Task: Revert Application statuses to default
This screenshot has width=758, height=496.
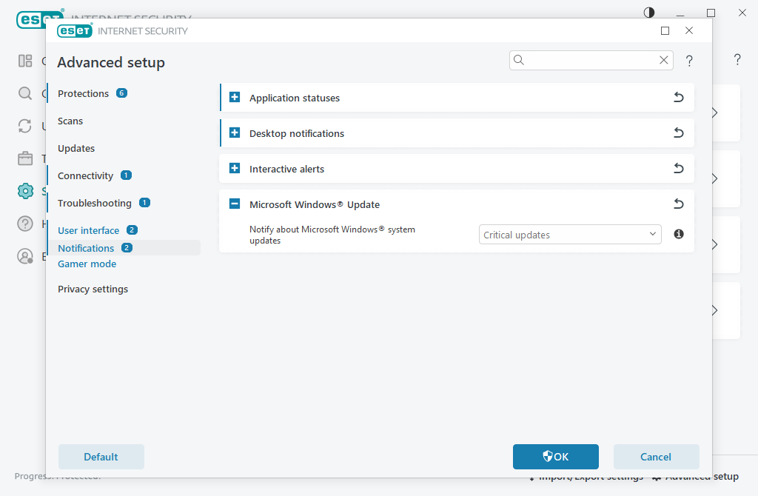Action: (678, 97)
